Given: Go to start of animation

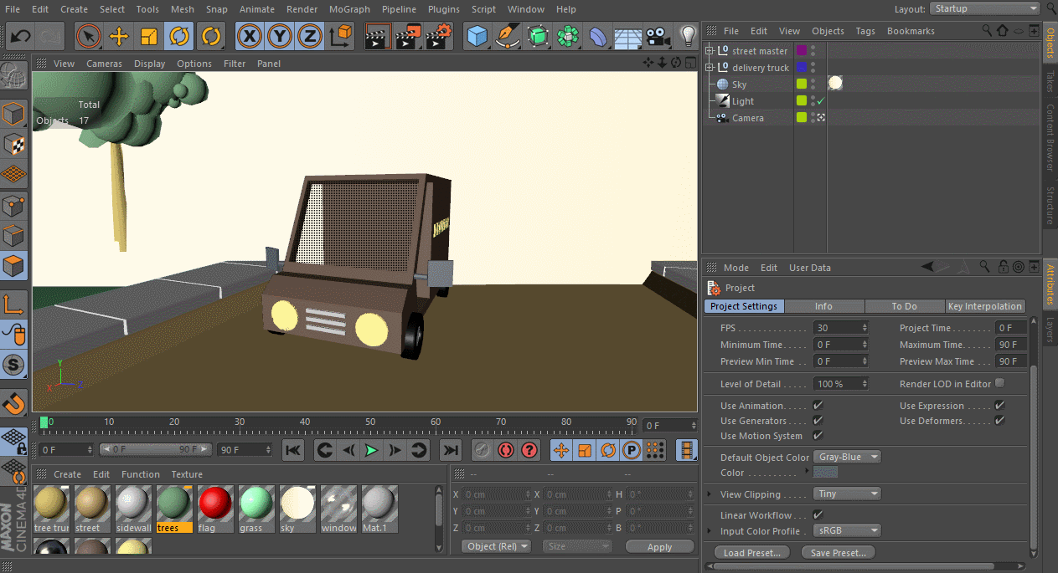Looking at the screenshot, I should click(x=292, y=450).
